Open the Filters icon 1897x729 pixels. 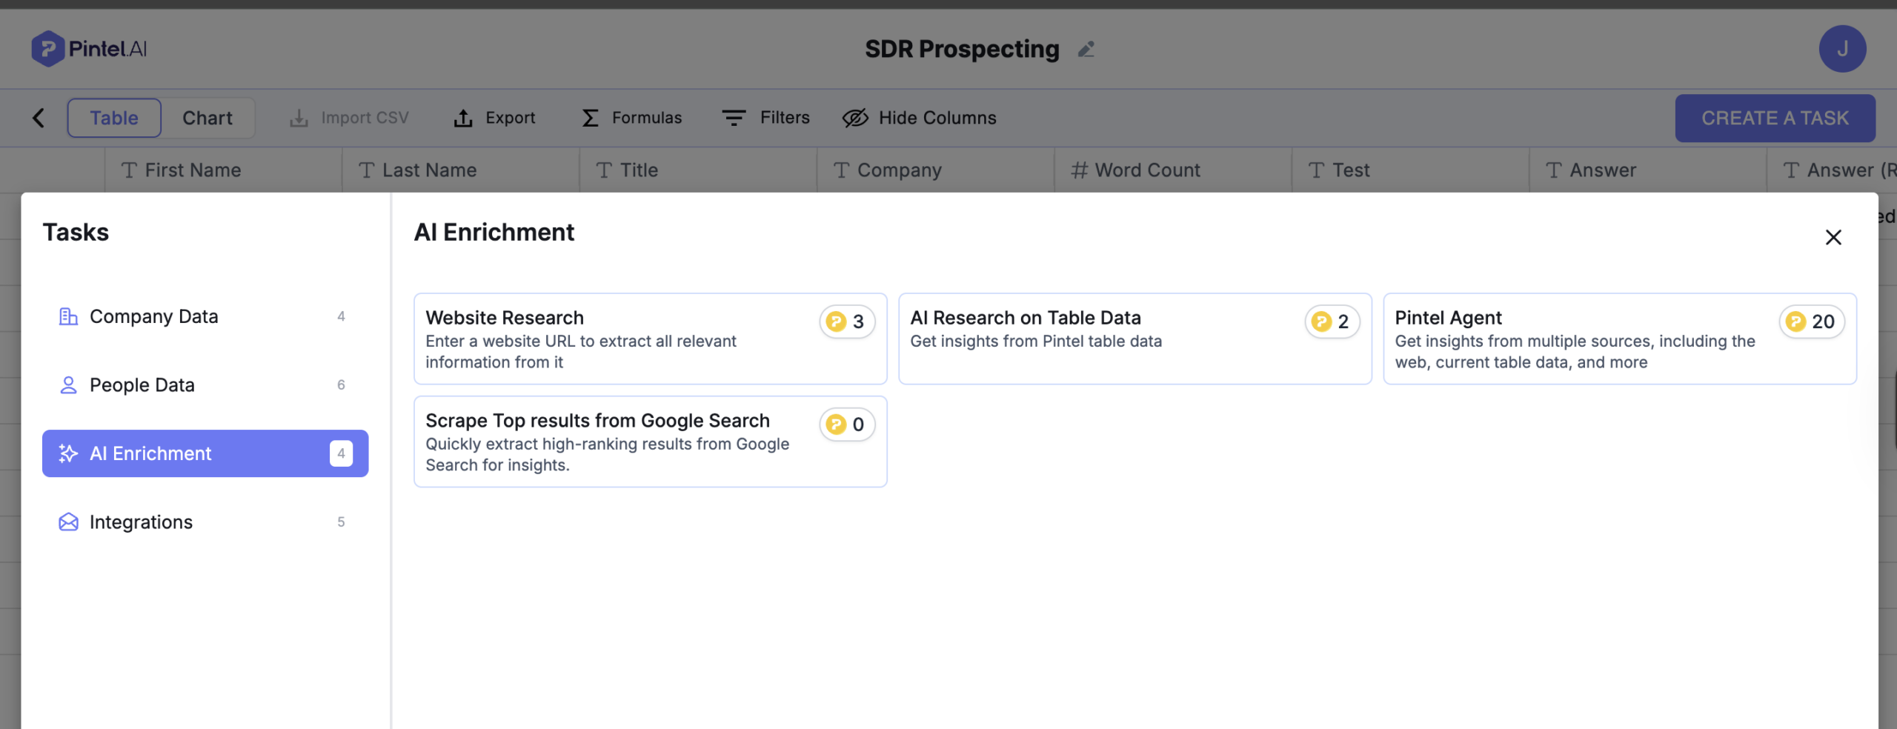732,117
